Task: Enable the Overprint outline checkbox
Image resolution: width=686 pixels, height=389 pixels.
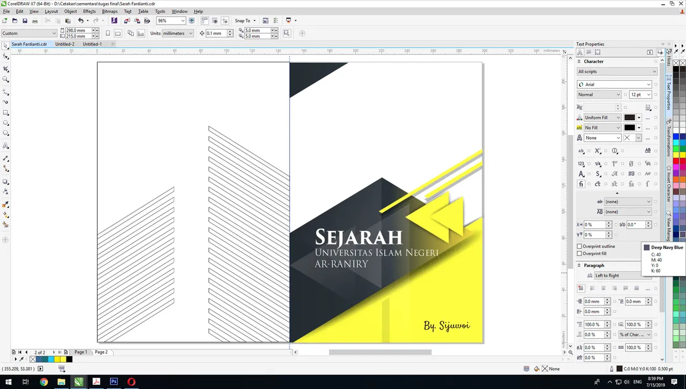Action: (579, 246)
